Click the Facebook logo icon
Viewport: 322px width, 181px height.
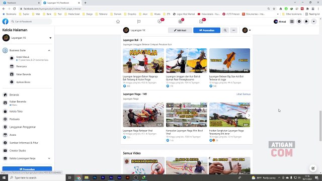6,21
